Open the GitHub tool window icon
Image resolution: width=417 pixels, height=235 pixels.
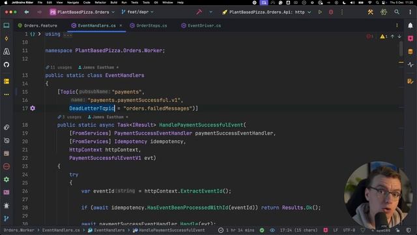tap(7, 65)
